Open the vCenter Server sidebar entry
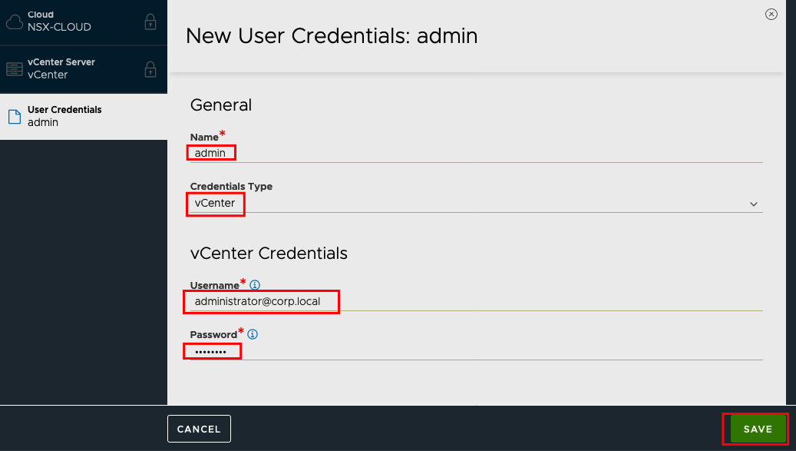This screenshot has height=451, width=796. pyautogui.click(x=84, y=69)
